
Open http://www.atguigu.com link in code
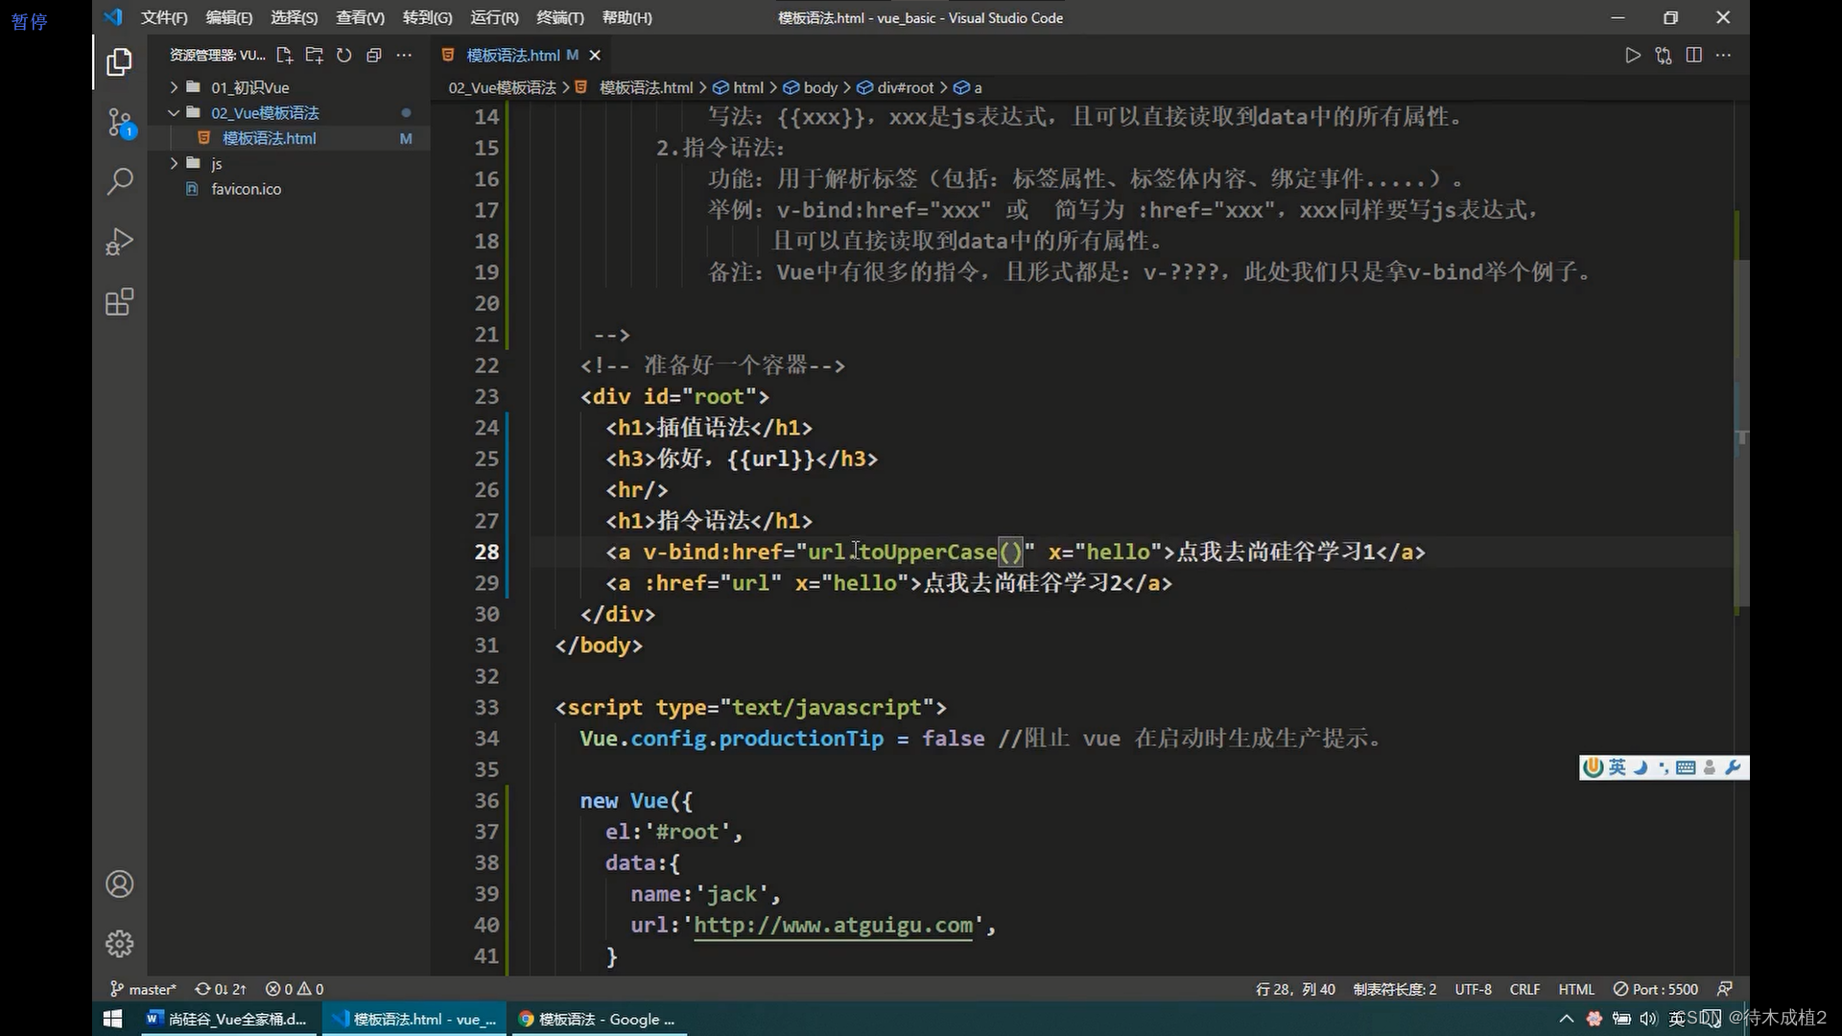click(x=833, y=926)
